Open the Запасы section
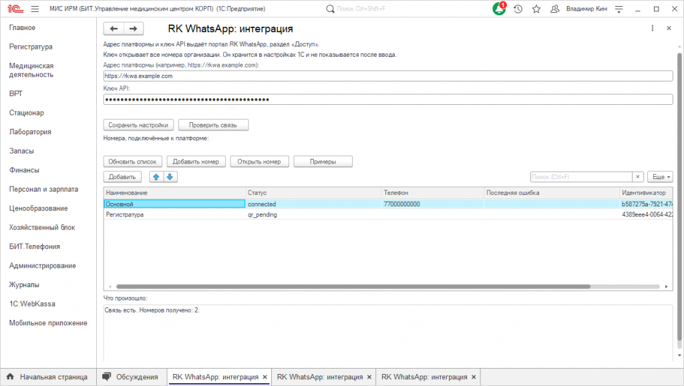This screenshot has height=386, width=684. tap(21, 151)
